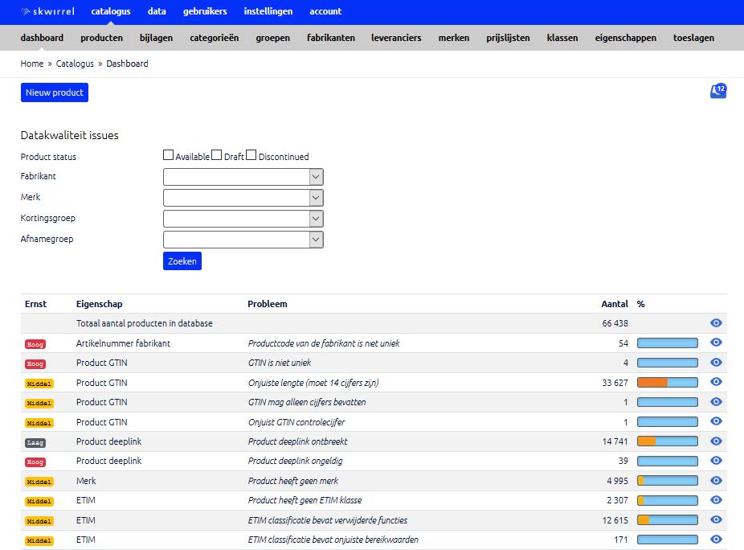The height and width of the screenshot is (550, 744).
Task: View products with non-unique manufacturer article number
Action: coord(716,343)
